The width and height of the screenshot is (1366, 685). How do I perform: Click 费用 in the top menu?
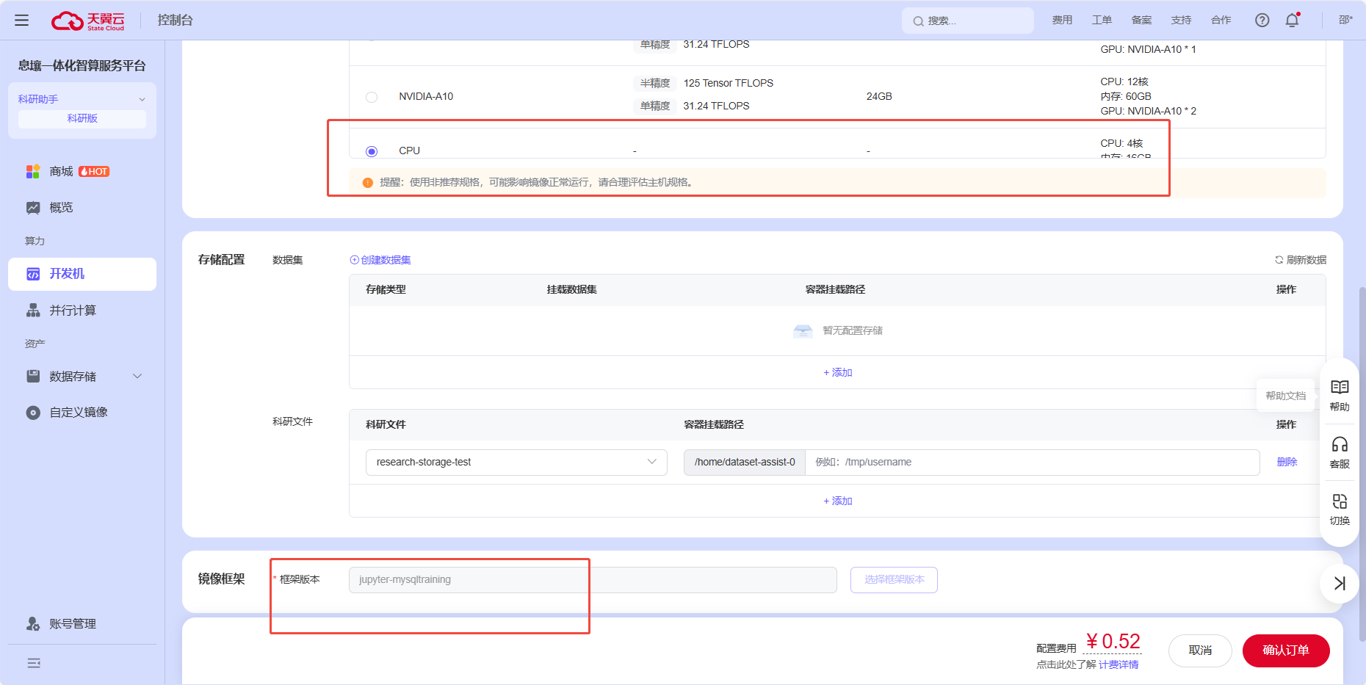pos(1062,20)
